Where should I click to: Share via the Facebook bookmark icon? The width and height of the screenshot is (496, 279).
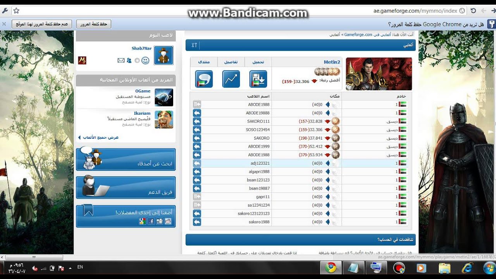tap(151, 221)
